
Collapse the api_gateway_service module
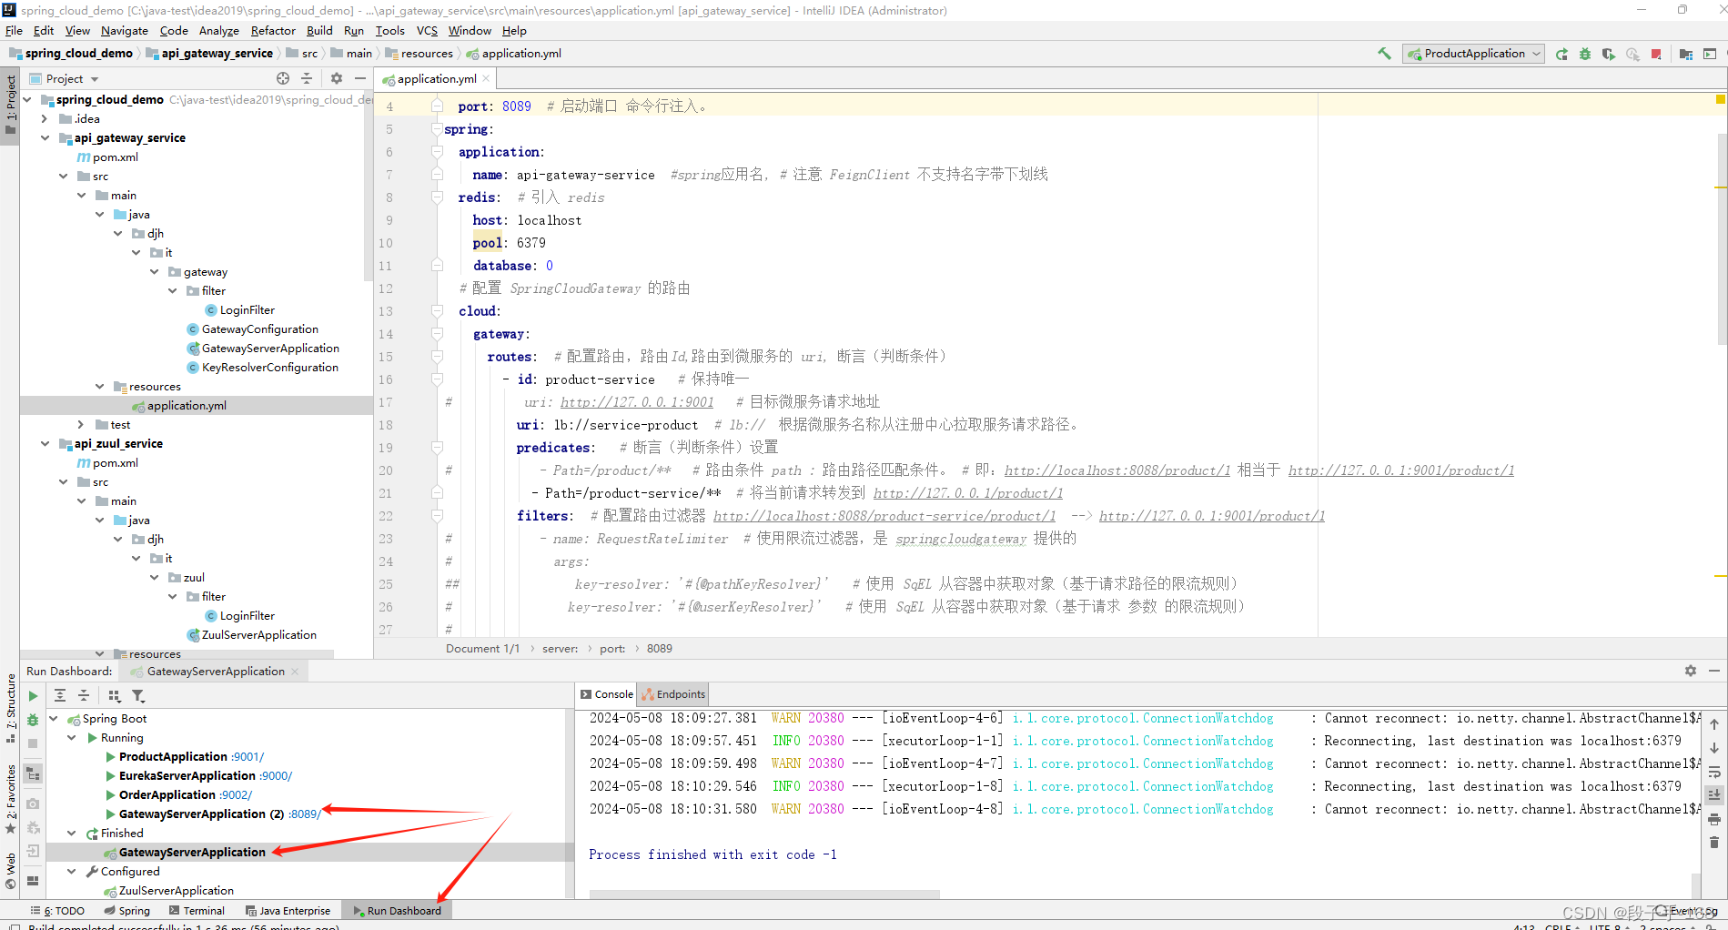tap(45, 138)
